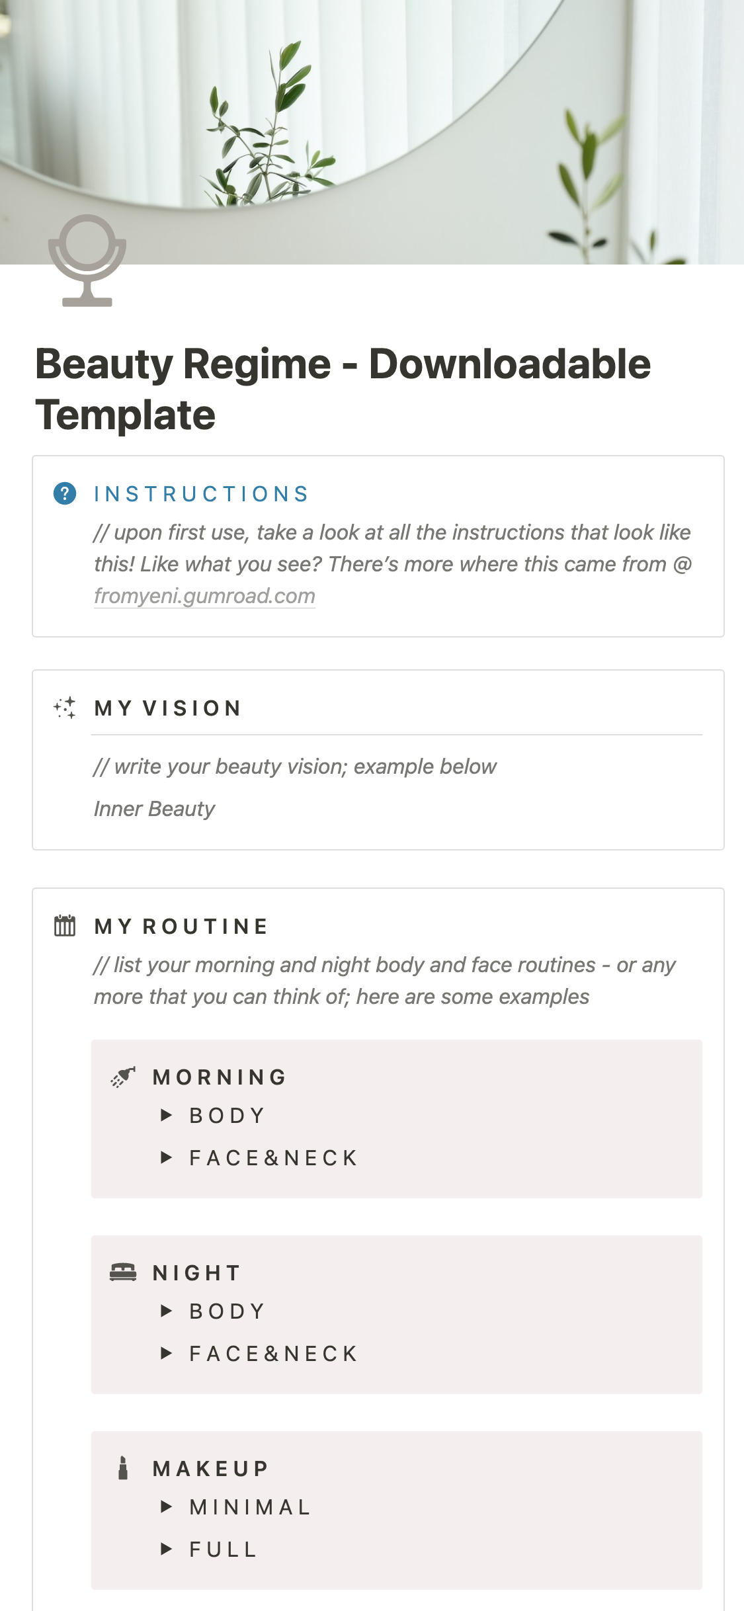Expand Face&Neck toggle under Night
Viewport: 744px width, 1611px height.
pos(167,1353)
